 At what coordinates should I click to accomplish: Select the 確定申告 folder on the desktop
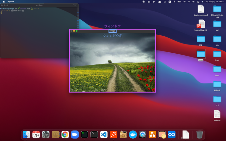coord(217,86)
